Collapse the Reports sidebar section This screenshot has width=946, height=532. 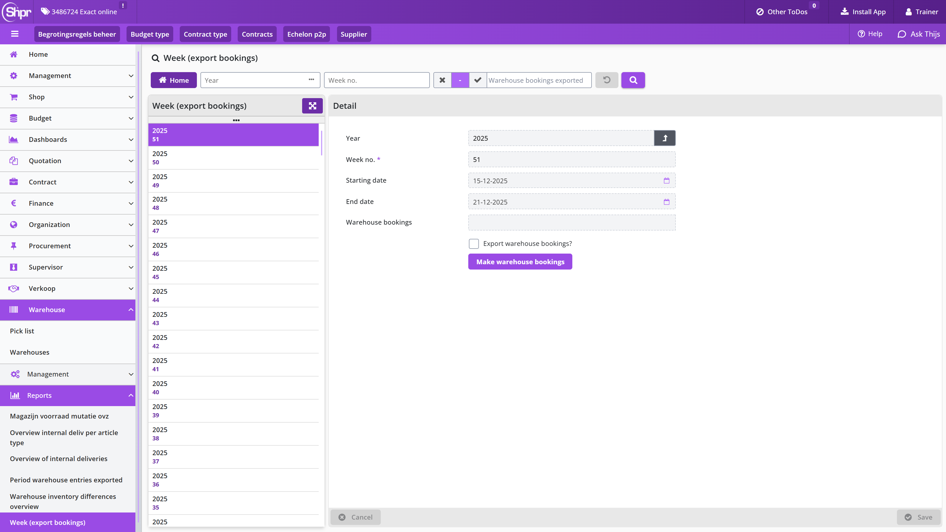[68, 395]
